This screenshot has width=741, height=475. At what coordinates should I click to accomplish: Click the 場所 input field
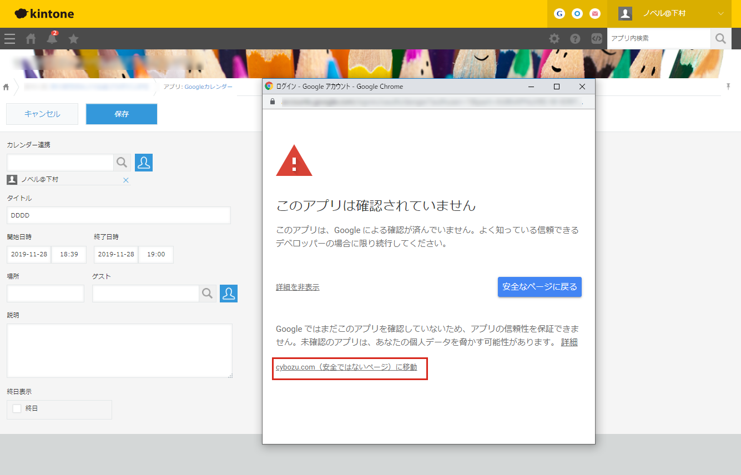[x=46, y=294]
